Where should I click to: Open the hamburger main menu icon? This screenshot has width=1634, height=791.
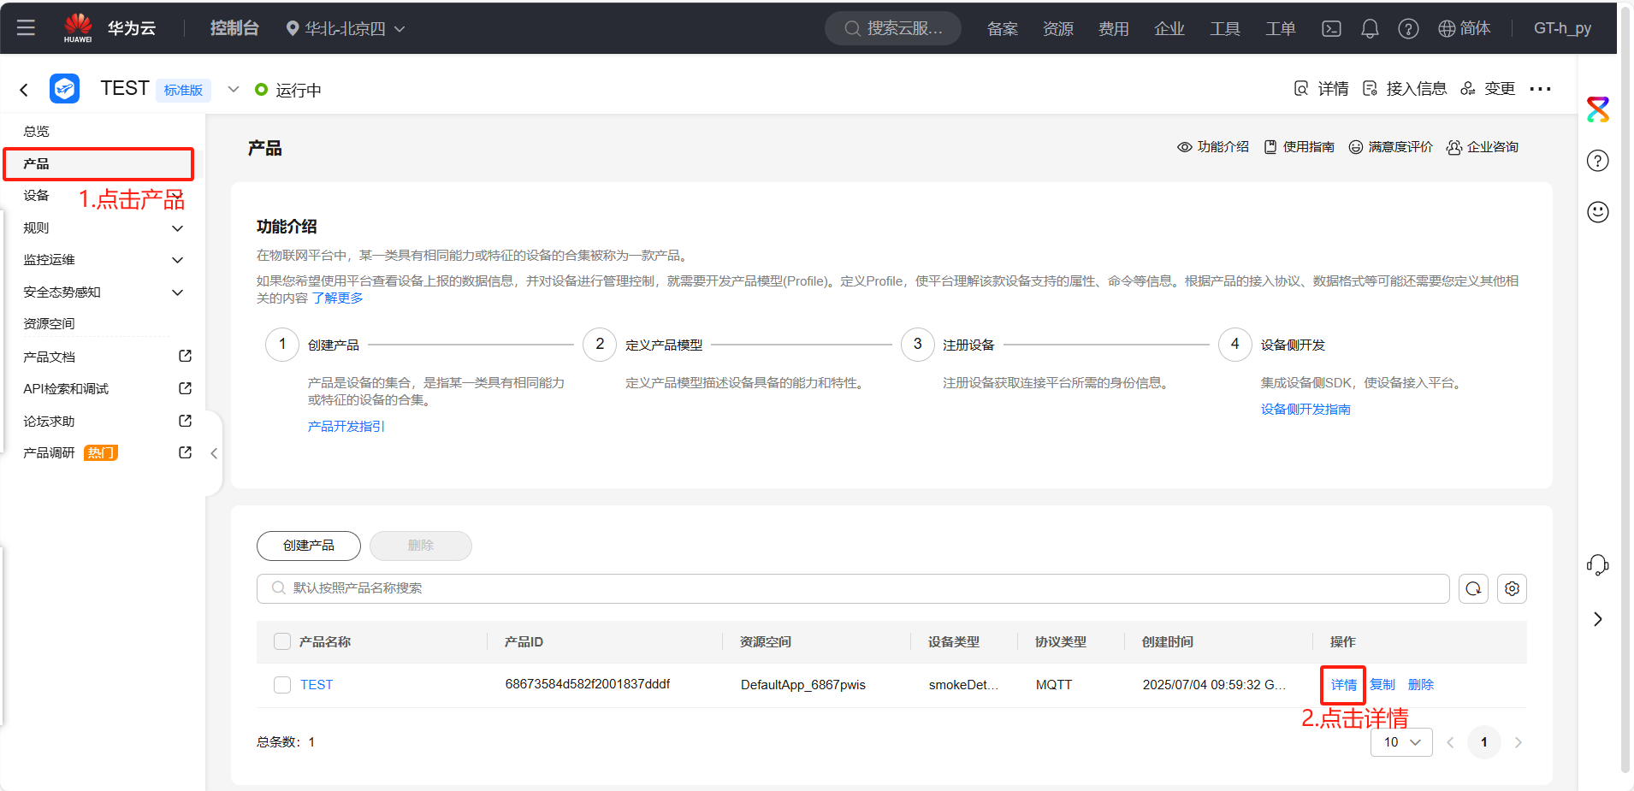click(26, 27)
